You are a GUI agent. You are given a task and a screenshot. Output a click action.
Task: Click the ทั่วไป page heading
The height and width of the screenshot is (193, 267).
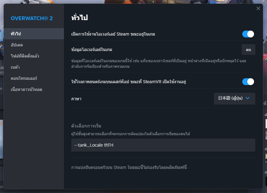80,17
